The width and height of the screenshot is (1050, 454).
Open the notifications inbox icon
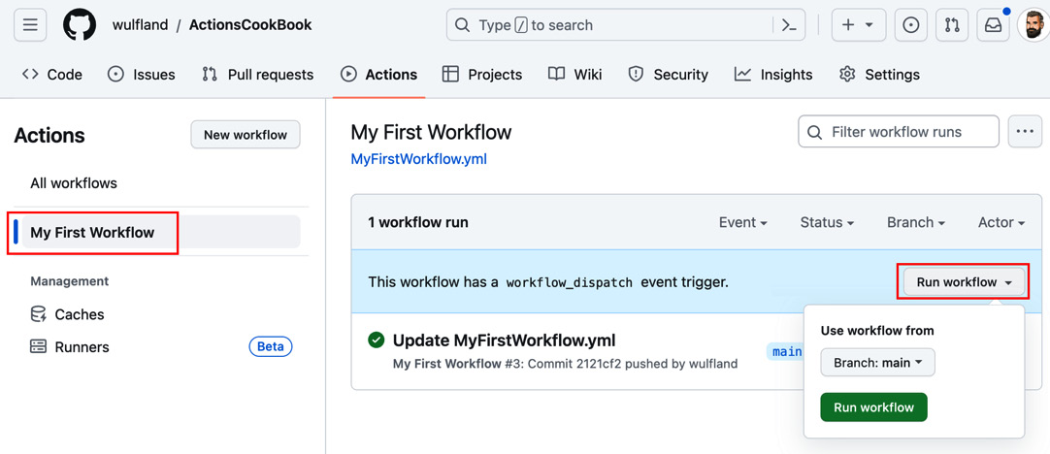coord(993,25)
